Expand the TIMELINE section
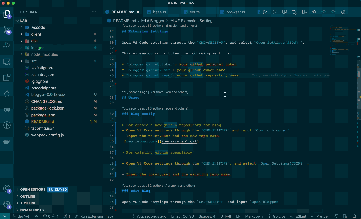This screenshot has width=361, height=219. click(58, 203)
